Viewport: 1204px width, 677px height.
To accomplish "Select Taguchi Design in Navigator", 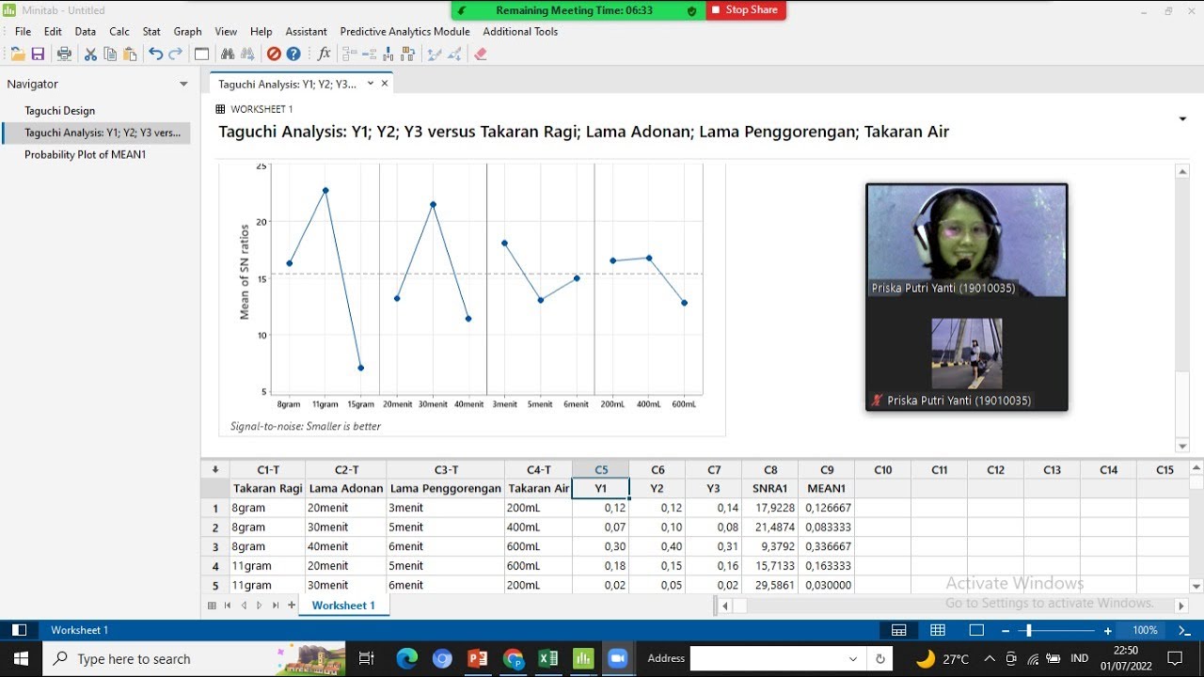I will click(x=60, y=111).
